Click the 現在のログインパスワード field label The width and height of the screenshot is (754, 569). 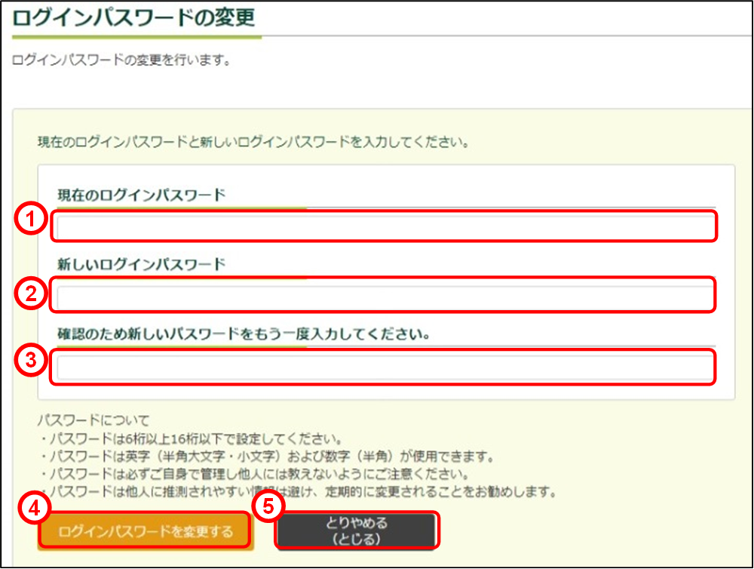click(x=142, y=195)
